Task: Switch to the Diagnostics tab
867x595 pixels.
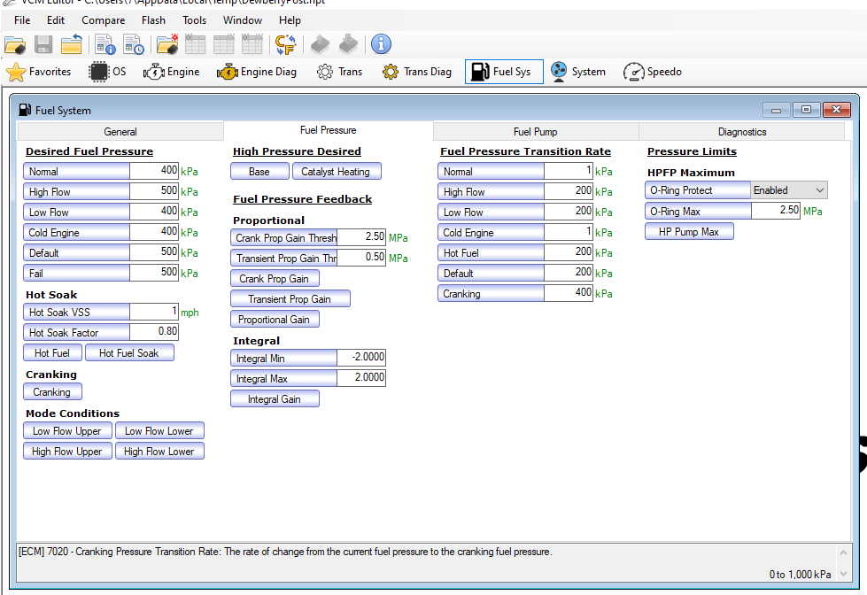Action: [x=742, y=132]
